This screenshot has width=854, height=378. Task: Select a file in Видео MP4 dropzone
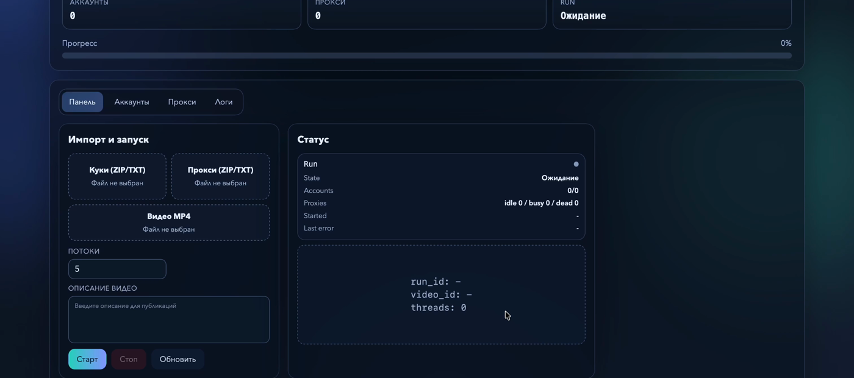(x=169, y=223)
